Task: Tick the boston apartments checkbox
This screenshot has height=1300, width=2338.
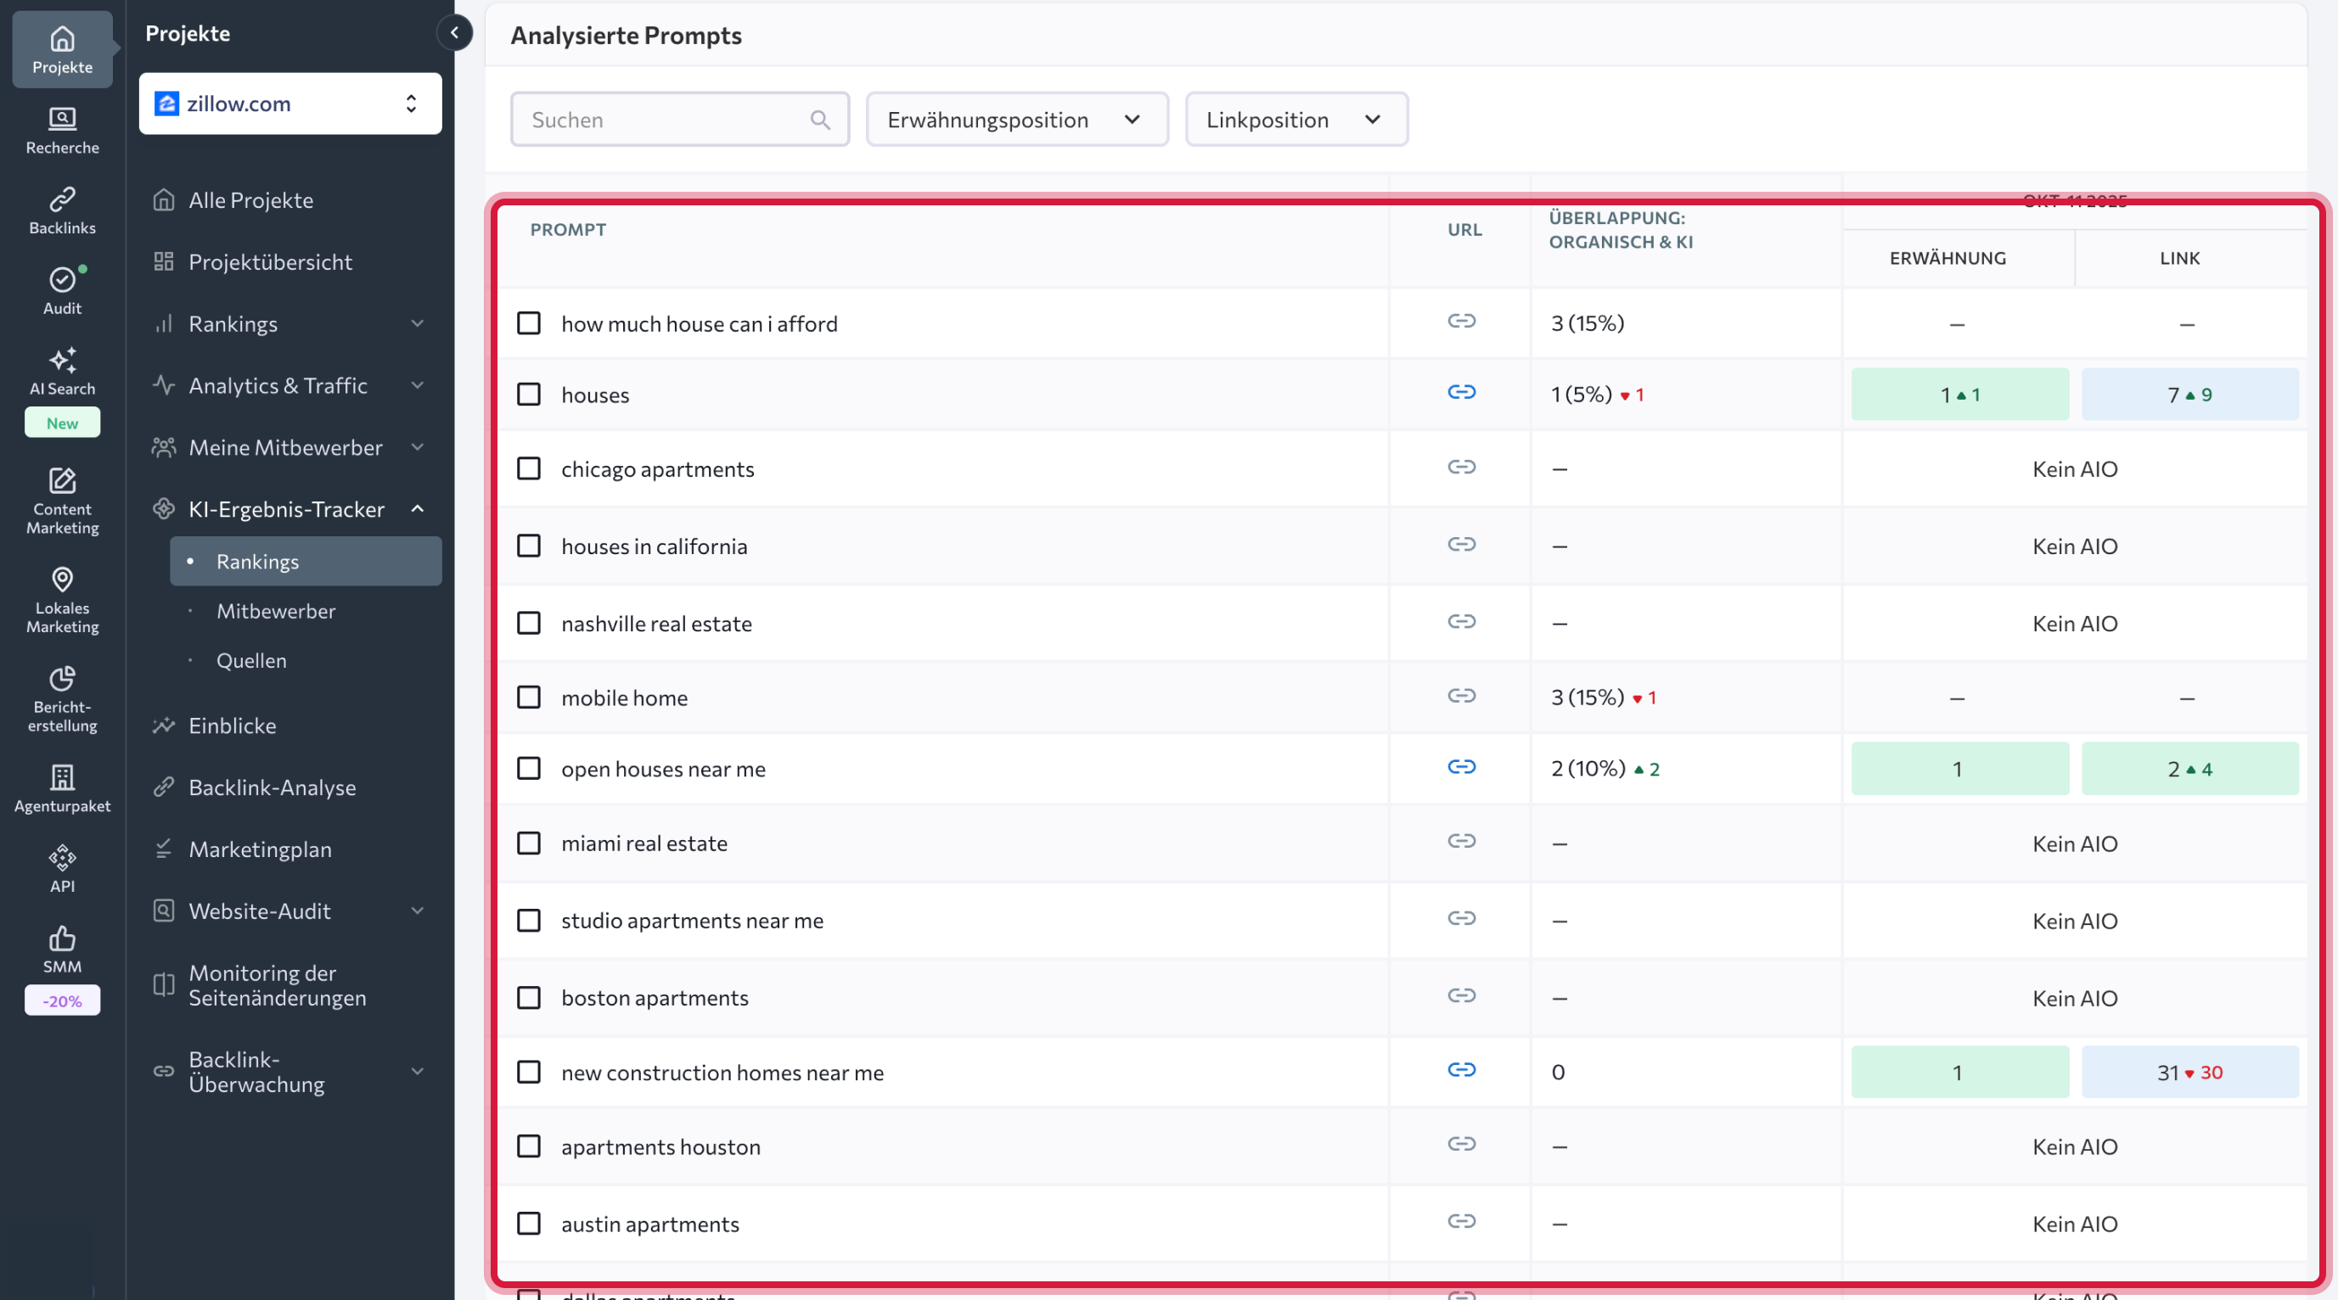Action: tap(528, 998)
